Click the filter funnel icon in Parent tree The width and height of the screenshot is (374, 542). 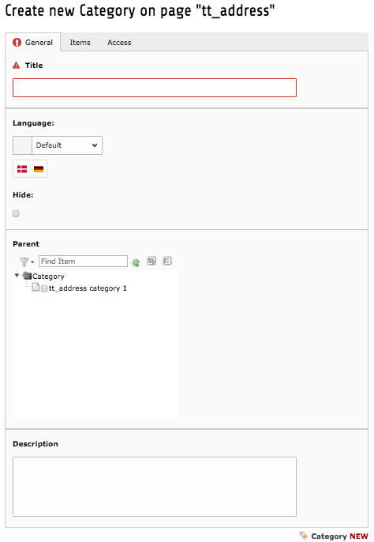tap(24, 262)
